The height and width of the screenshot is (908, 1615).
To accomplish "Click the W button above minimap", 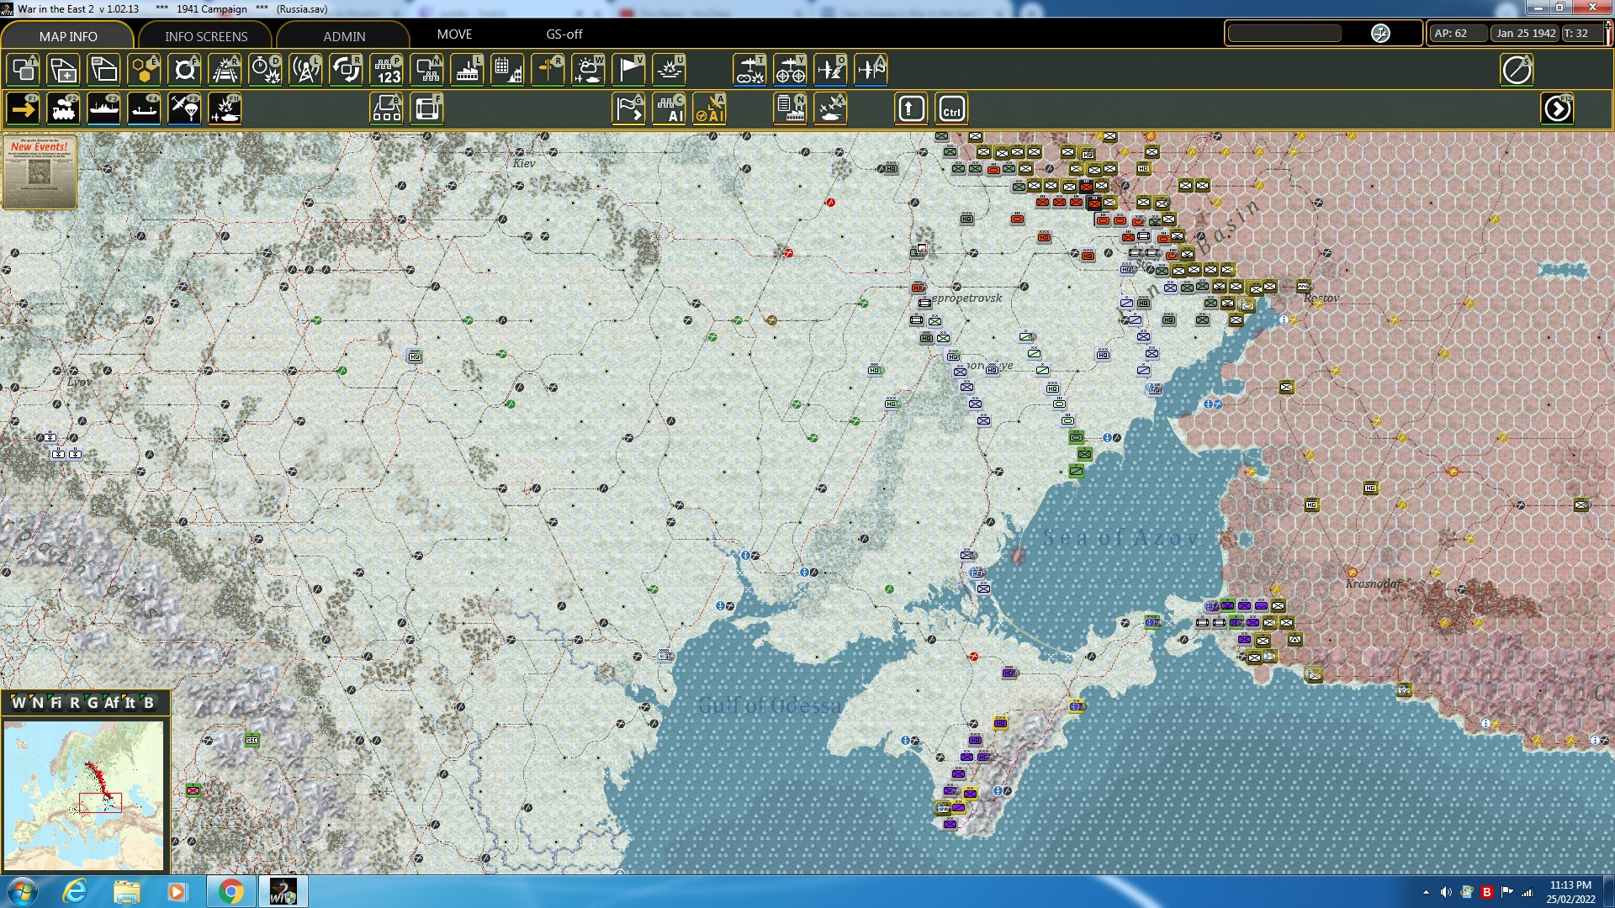I will (x=19, y=702).
